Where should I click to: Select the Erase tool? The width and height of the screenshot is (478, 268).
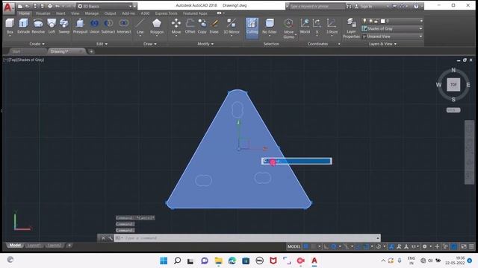point(214,26)
